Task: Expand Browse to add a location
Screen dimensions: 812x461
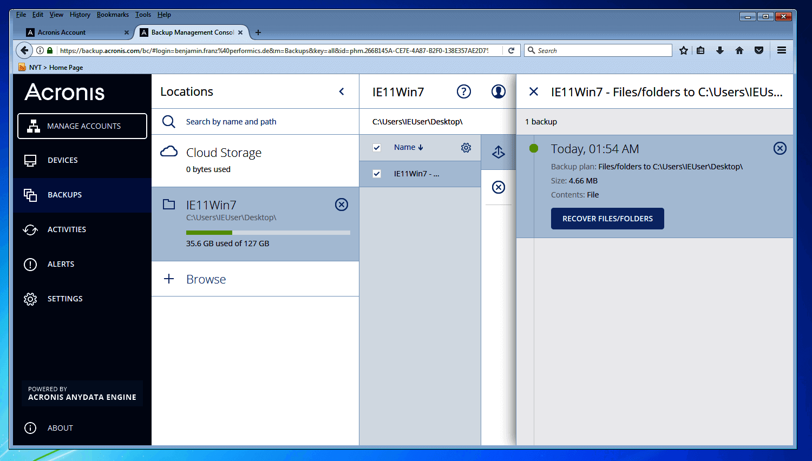Action: click(206, 279)
